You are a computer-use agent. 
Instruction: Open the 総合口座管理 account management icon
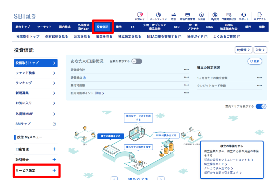[188, 16]
